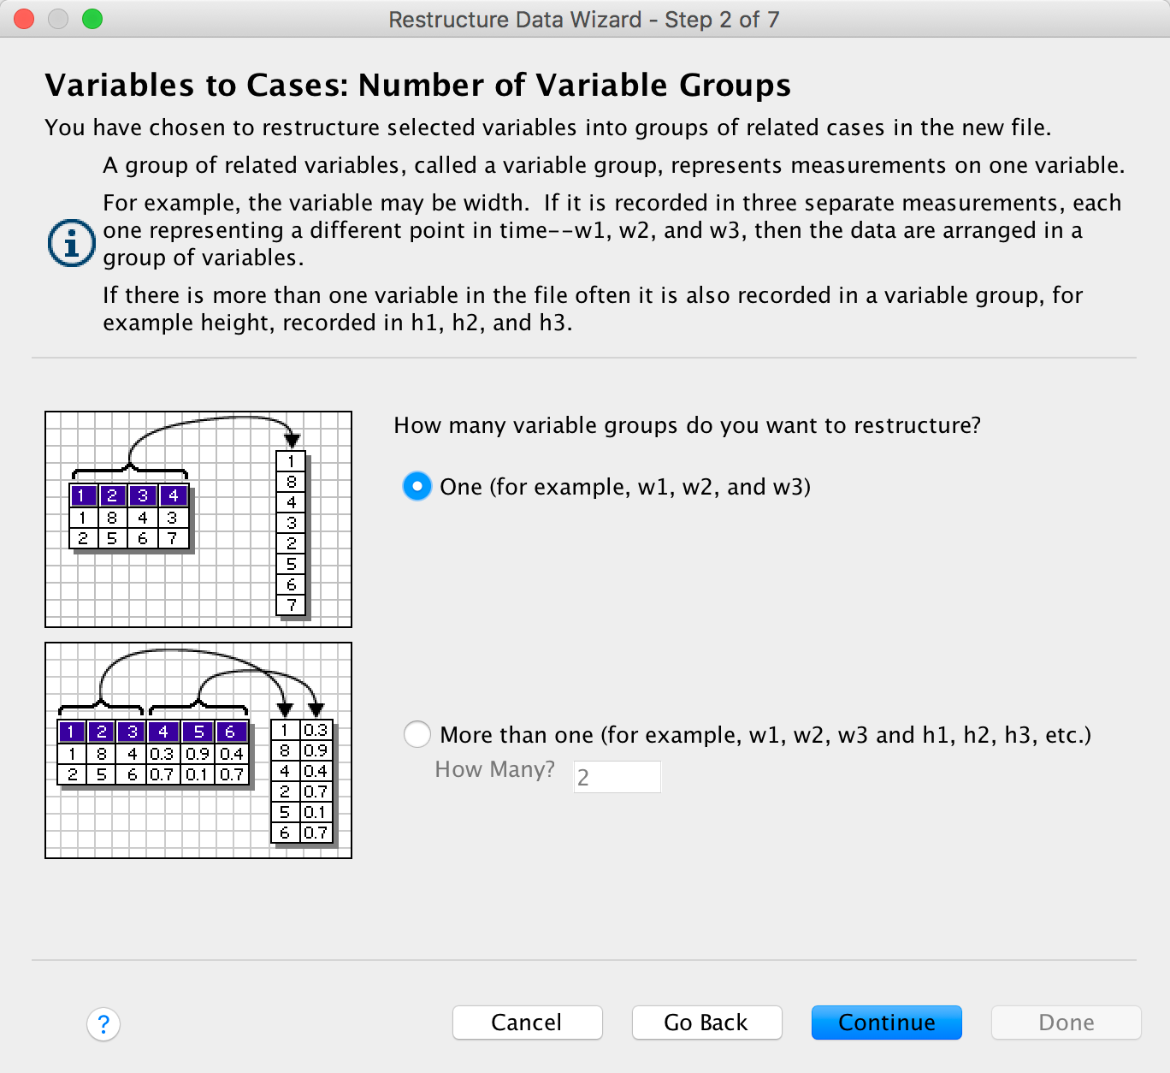Choose the 'More than one' variable groups option
Image resolution: width=1170 pixels, height=1073 pixels.
pyautogui.click(x=417, y=734)
